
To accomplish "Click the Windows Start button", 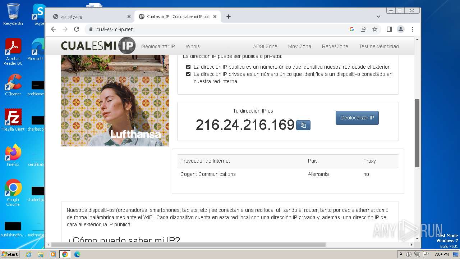I will (x=10, y=254).
